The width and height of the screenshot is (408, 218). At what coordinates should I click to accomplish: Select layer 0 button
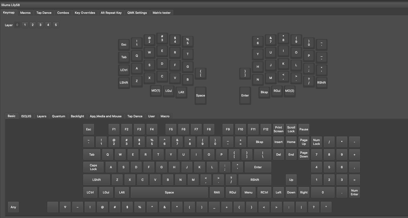(17, 25)
